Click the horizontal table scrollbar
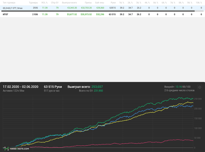Image resolution: width=205 pixels, height=152 pixels. coord(98,11)
